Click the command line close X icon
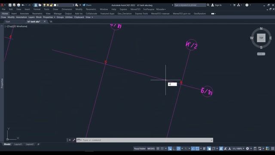275x155 pixels. (x=70, y=140)
